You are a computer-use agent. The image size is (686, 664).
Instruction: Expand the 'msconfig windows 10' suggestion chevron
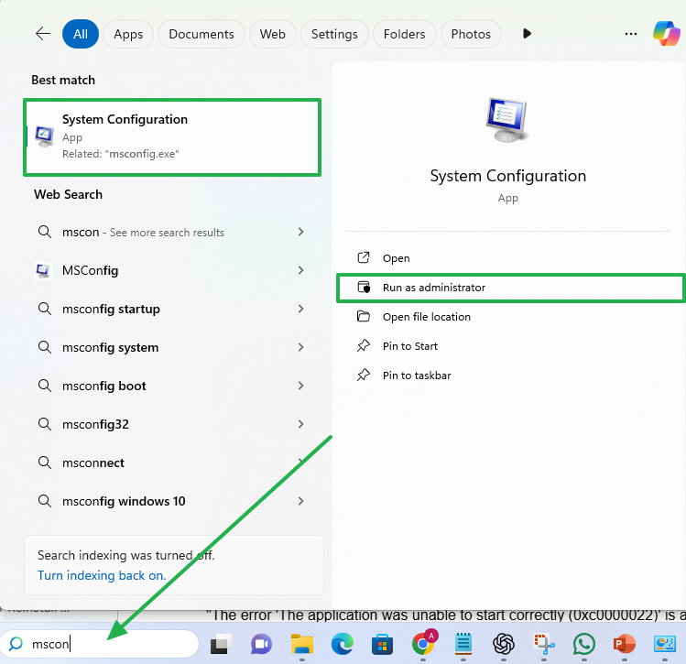[300, 501]
